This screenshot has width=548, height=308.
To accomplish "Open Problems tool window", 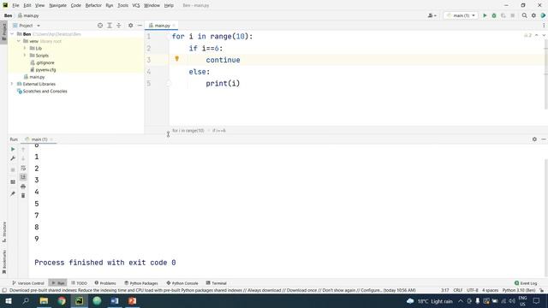I will (x=105, y=283).
